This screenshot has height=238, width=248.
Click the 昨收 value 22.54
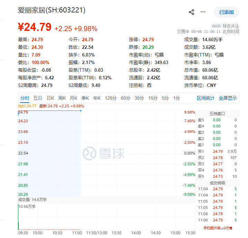[x=88, y=47]
